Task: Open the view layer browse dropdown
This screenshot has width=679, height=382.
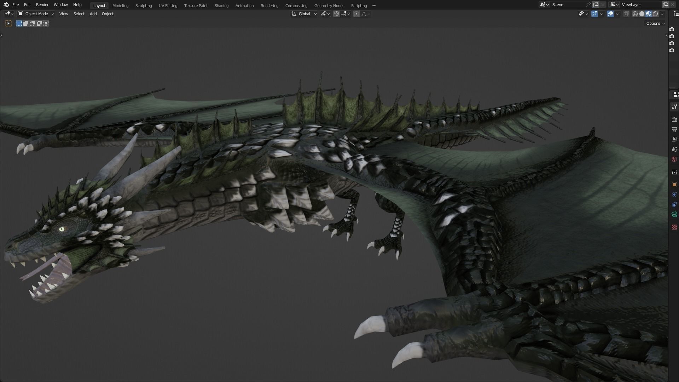Action: tap(614, 5)
